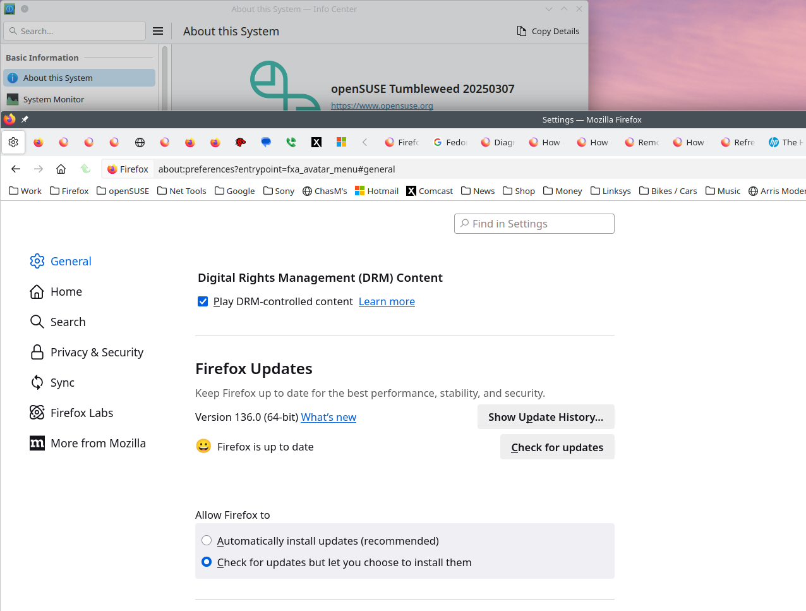Open the opensuse.org link in Info Center
This screenshot has width=806, height=611.
click(382, 106)
